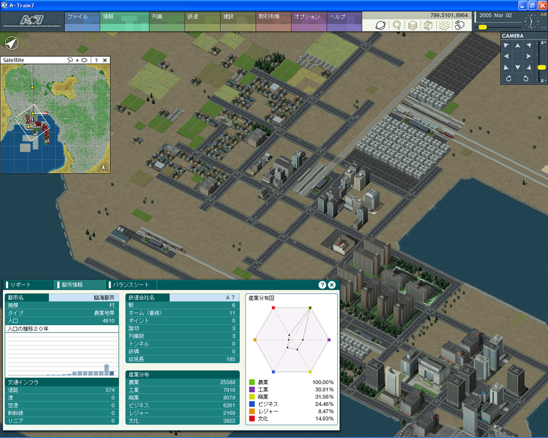Move camera up-right with diagonal arrow
Image resolution: width=548 pixels, height=438 pixels.
(529, 45)
